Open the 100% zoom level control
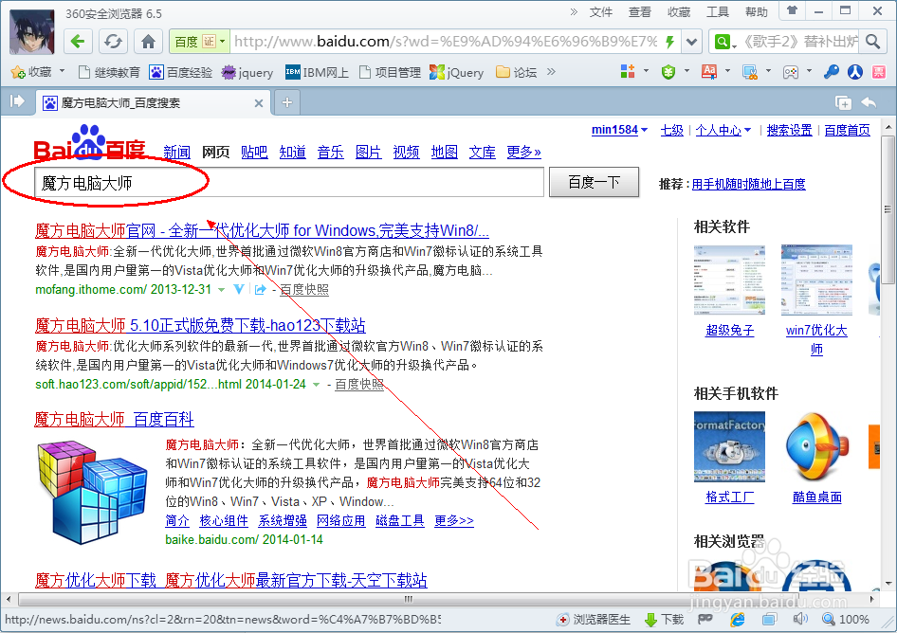897x633 pixels. 846,620
